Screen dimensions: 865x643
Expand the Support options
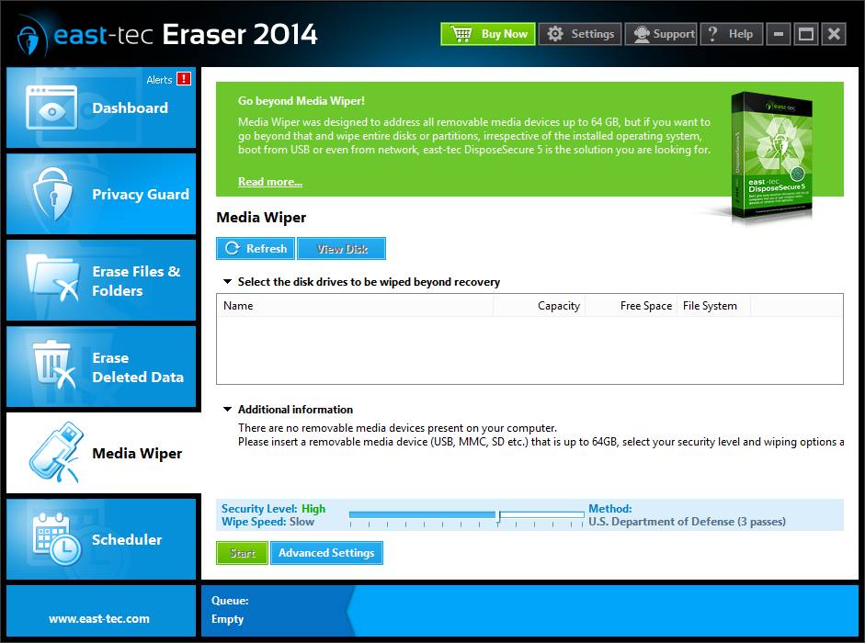coord(661,33)
